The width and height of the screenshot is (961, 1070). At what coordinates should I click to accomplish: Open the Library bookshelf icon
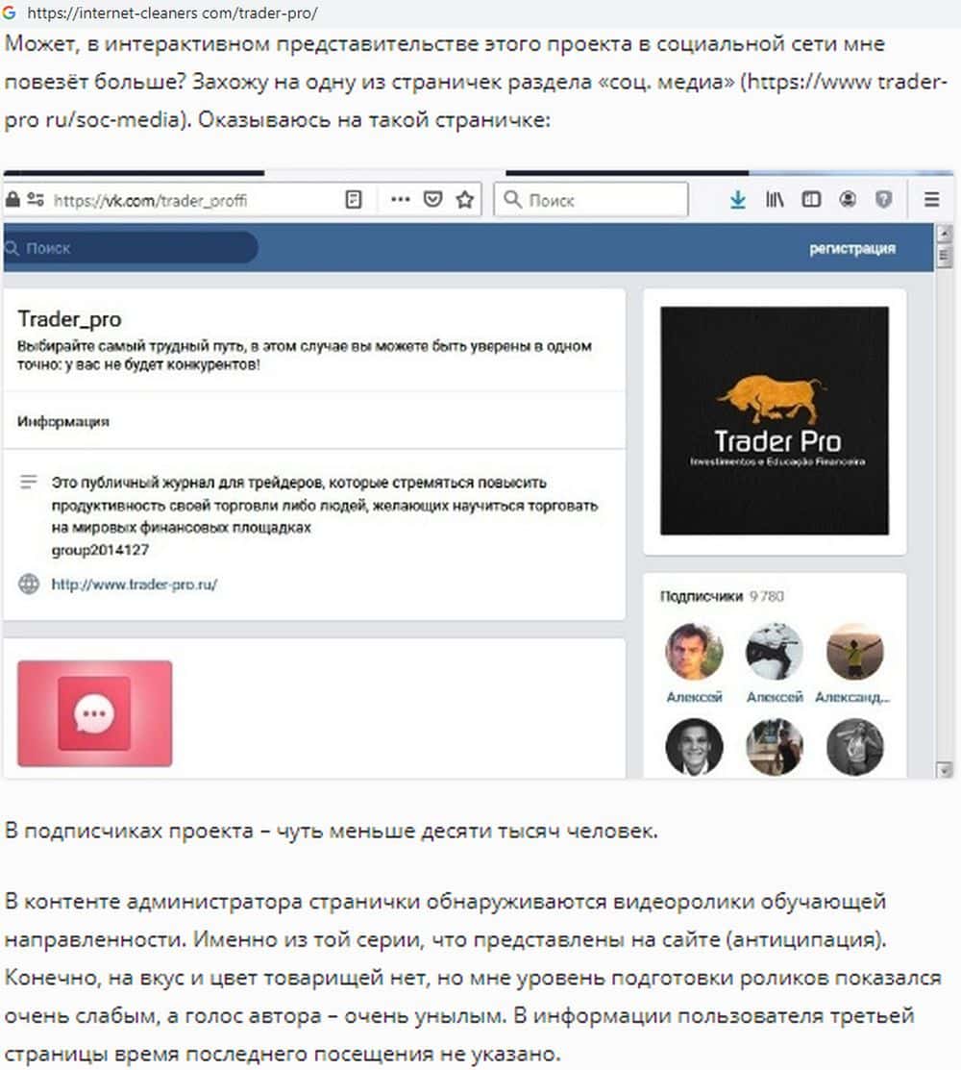pos(775,199)
